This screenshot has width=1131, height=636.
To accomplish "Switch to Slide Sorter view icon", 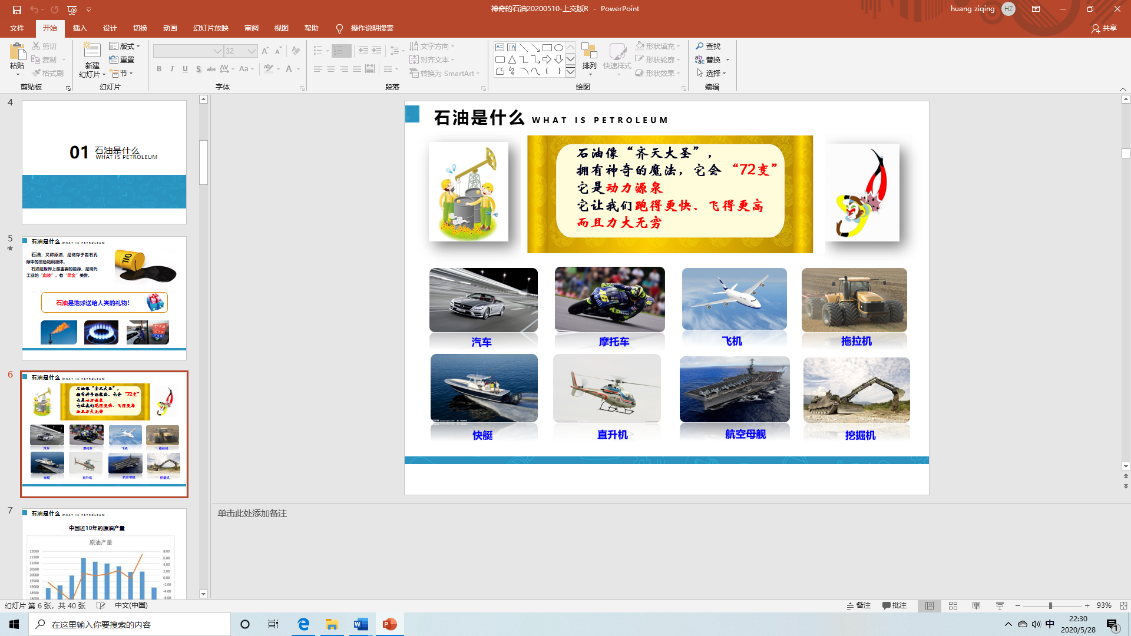I will pyautogui.click(x=953, y=605).
